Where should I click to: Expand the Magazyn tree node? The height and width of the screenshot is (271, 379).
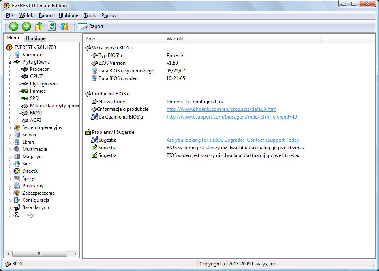[10, 157]
